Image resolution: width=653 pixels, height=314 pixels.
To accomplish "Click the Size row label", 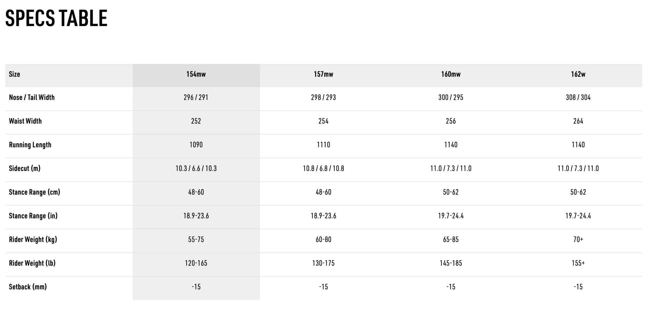I will coord(14,74).
